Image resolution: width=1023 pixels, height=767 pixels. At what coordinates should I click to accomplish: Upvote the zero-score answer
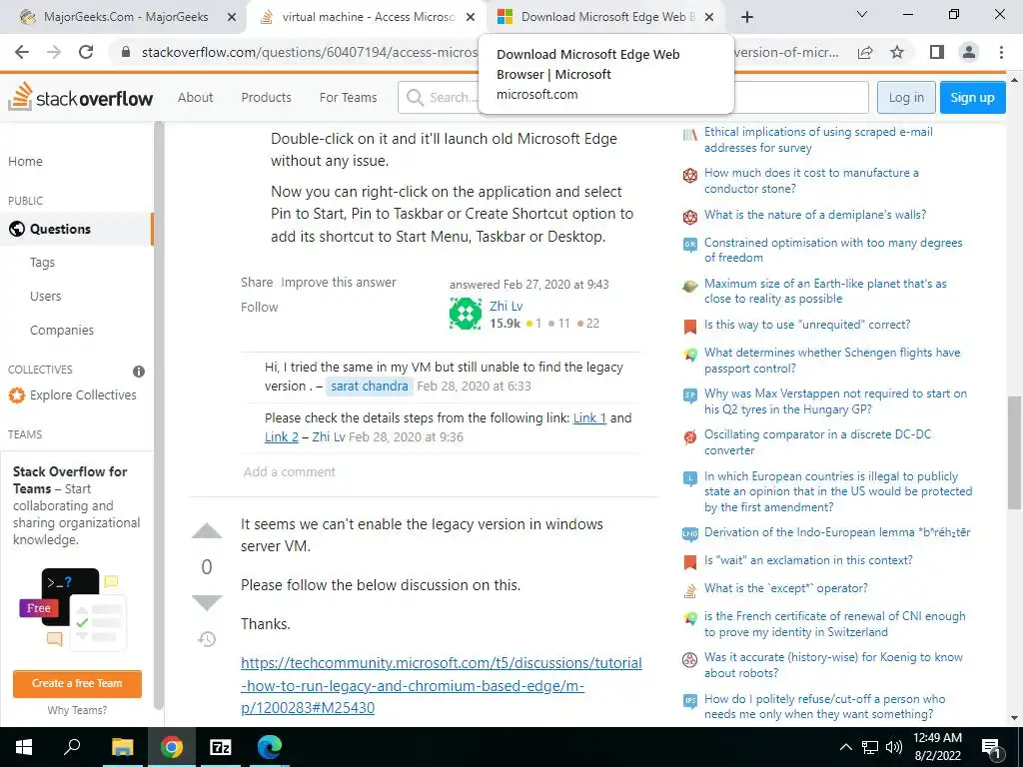207,531
